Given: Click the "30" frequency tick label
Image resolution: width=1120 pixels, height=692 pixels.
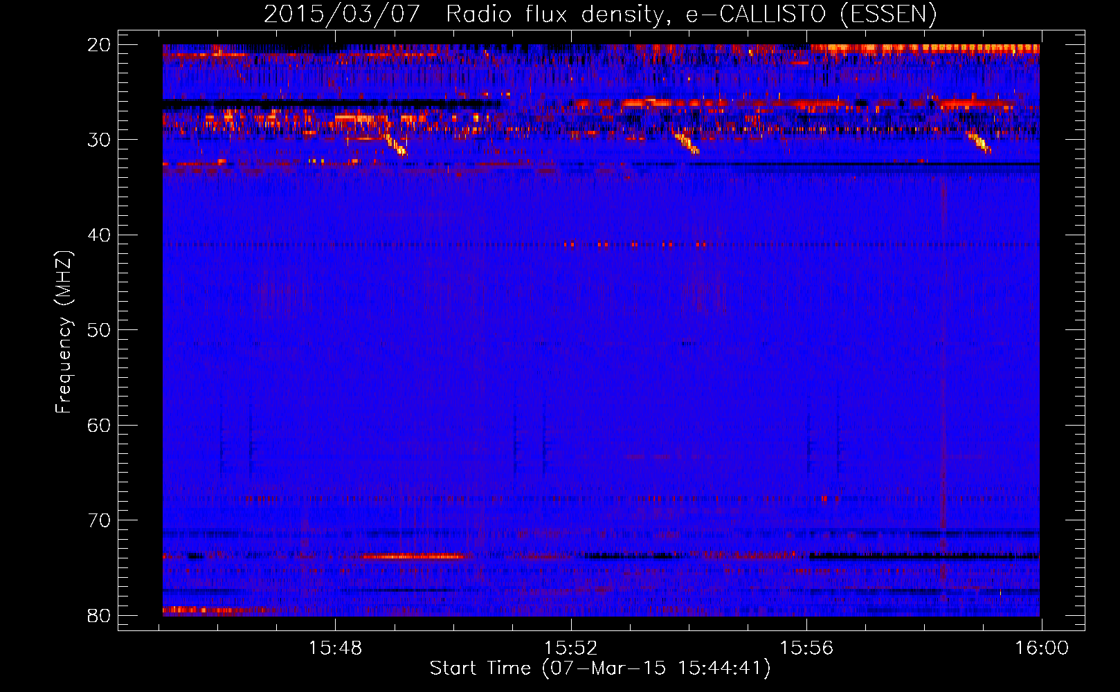Looking at the screenshot, I should 100,140.
